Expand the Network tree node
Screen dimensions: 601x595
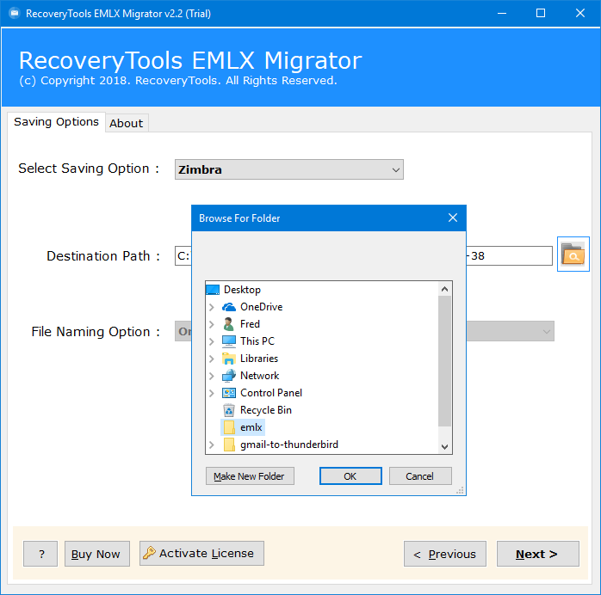point(212,376)
